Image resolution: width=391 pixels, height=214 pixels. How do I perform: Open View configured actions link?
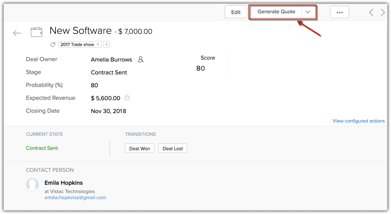pos(358,121)
